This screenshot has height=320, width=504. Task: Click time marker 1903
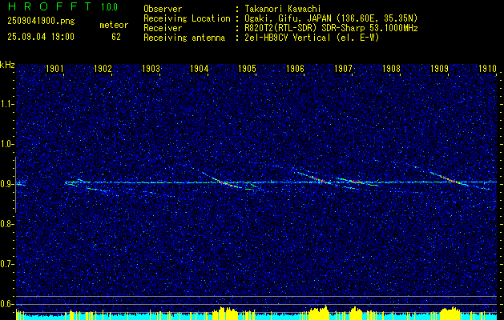coord(151,68)
